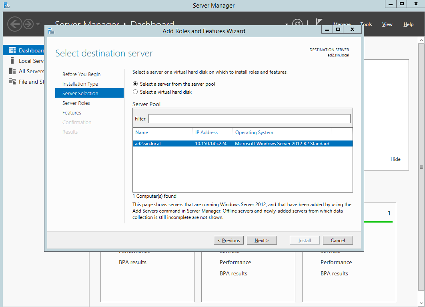Click the wizard title bar icon

click(x=51, y=31)
